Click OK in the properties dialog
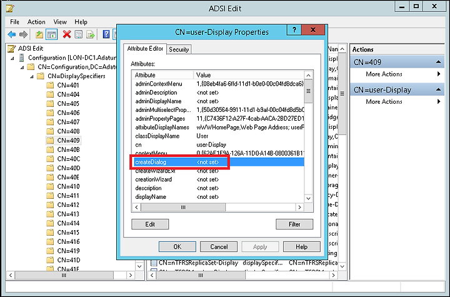 [x=177, y=247]
